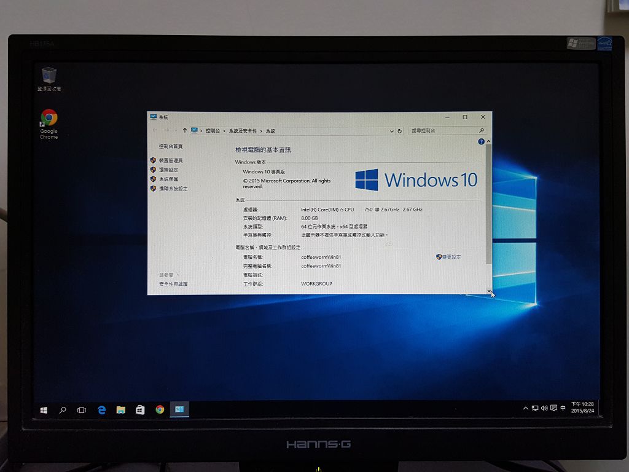Click the computer icon in address bar
The width and height of the screenshot is (629, 472).
click(195, 130)
